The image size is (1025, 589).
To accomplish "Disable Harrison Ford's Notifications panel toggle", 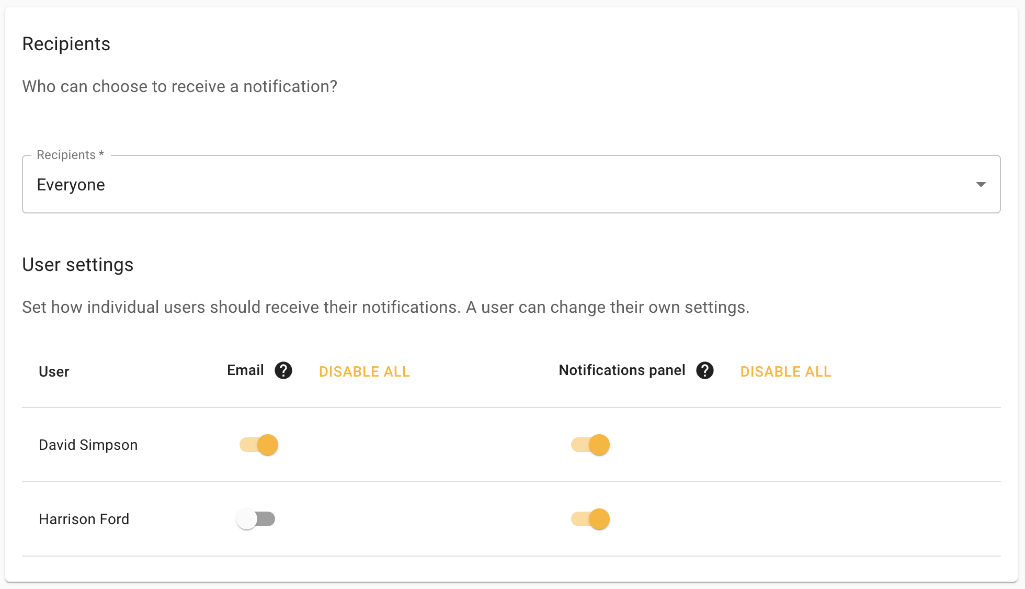I will (590, 519).
